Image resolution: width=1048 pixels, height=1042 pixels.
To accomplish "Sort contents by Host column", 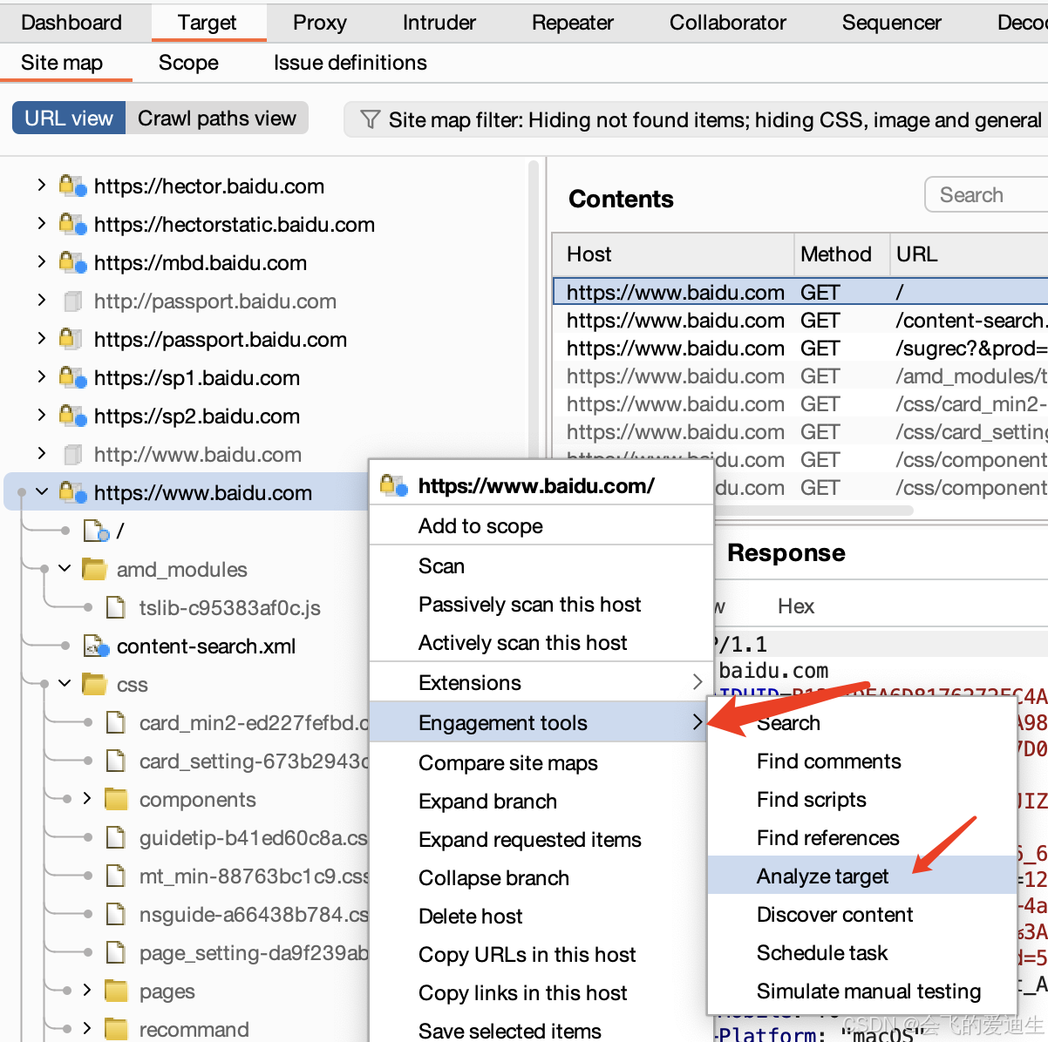I will click(673, 254).
